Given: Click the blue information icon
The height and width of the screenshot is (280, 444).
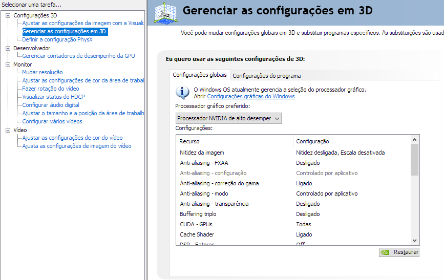Looking at the screenshot, I should coord(182,93).
